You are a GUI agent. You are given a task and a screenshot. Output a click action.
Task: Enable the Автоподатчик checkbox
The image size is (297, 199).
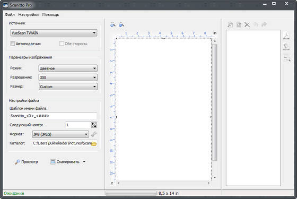tap(13, 44)
